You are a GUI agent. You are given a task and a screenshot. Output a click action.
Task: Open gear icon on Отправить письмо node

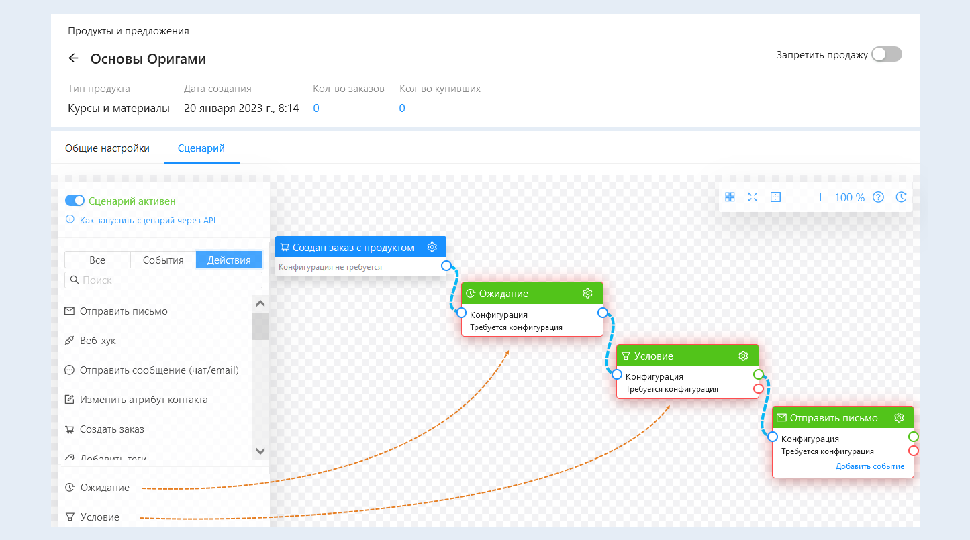click(x=899, y=418)
